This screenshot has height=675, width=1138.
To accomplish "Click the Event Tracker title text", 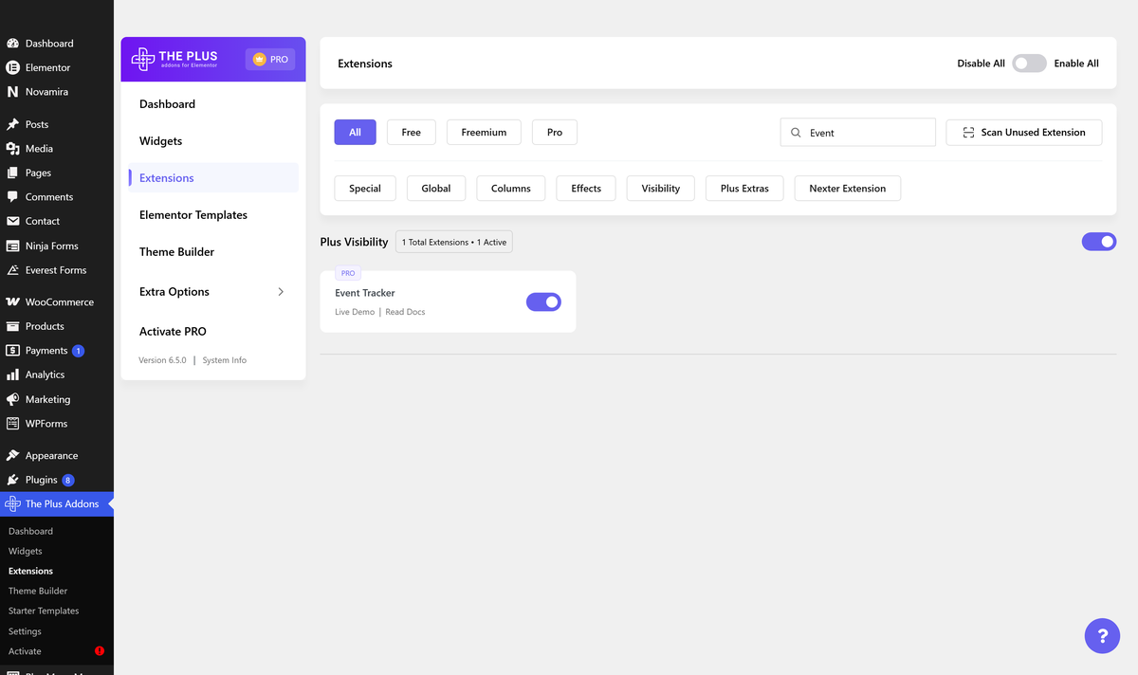I will pyautogui.click(x=365, y=293).
